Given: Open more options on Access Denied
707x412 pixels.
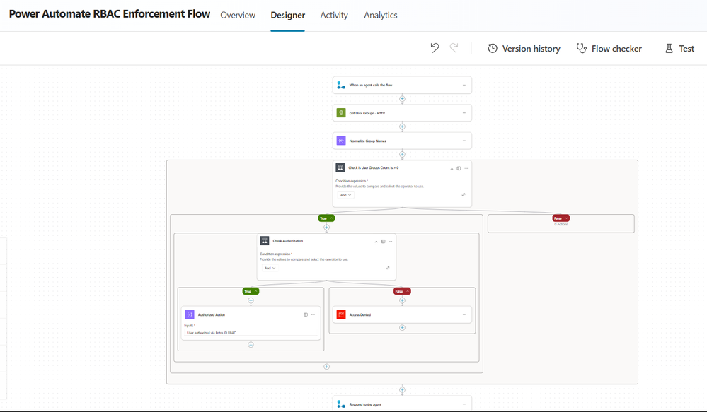Looking at the screenshot, I should pos(464,314).
